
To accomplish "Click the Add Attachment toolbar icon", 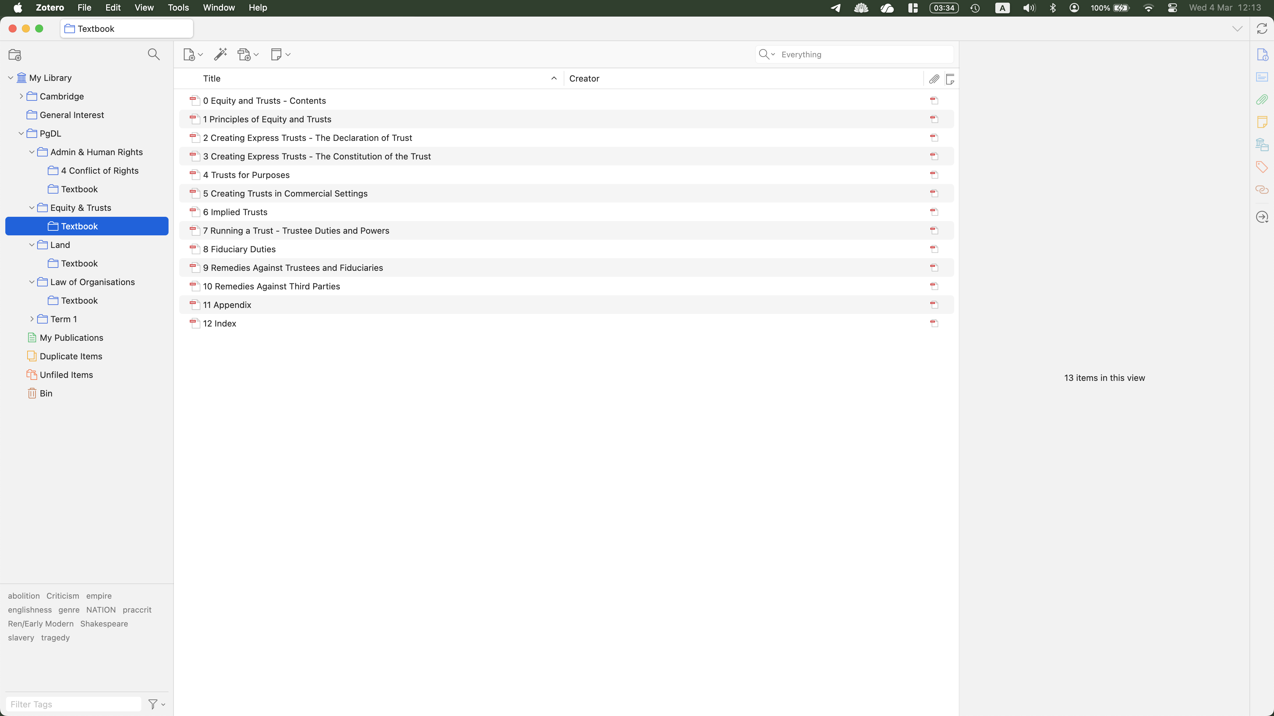I will tap(247, 54).
